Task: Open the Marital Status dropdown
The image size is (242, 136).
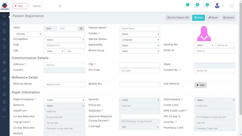Action: click(x=139, y=40)
